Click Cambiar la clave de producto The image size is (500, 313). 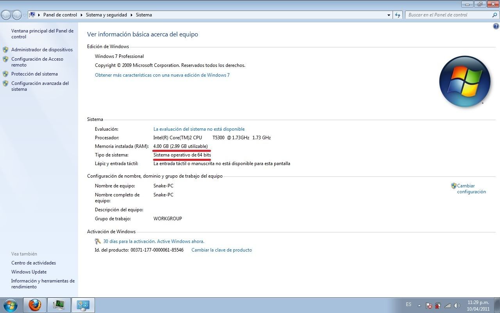[221, 250]
